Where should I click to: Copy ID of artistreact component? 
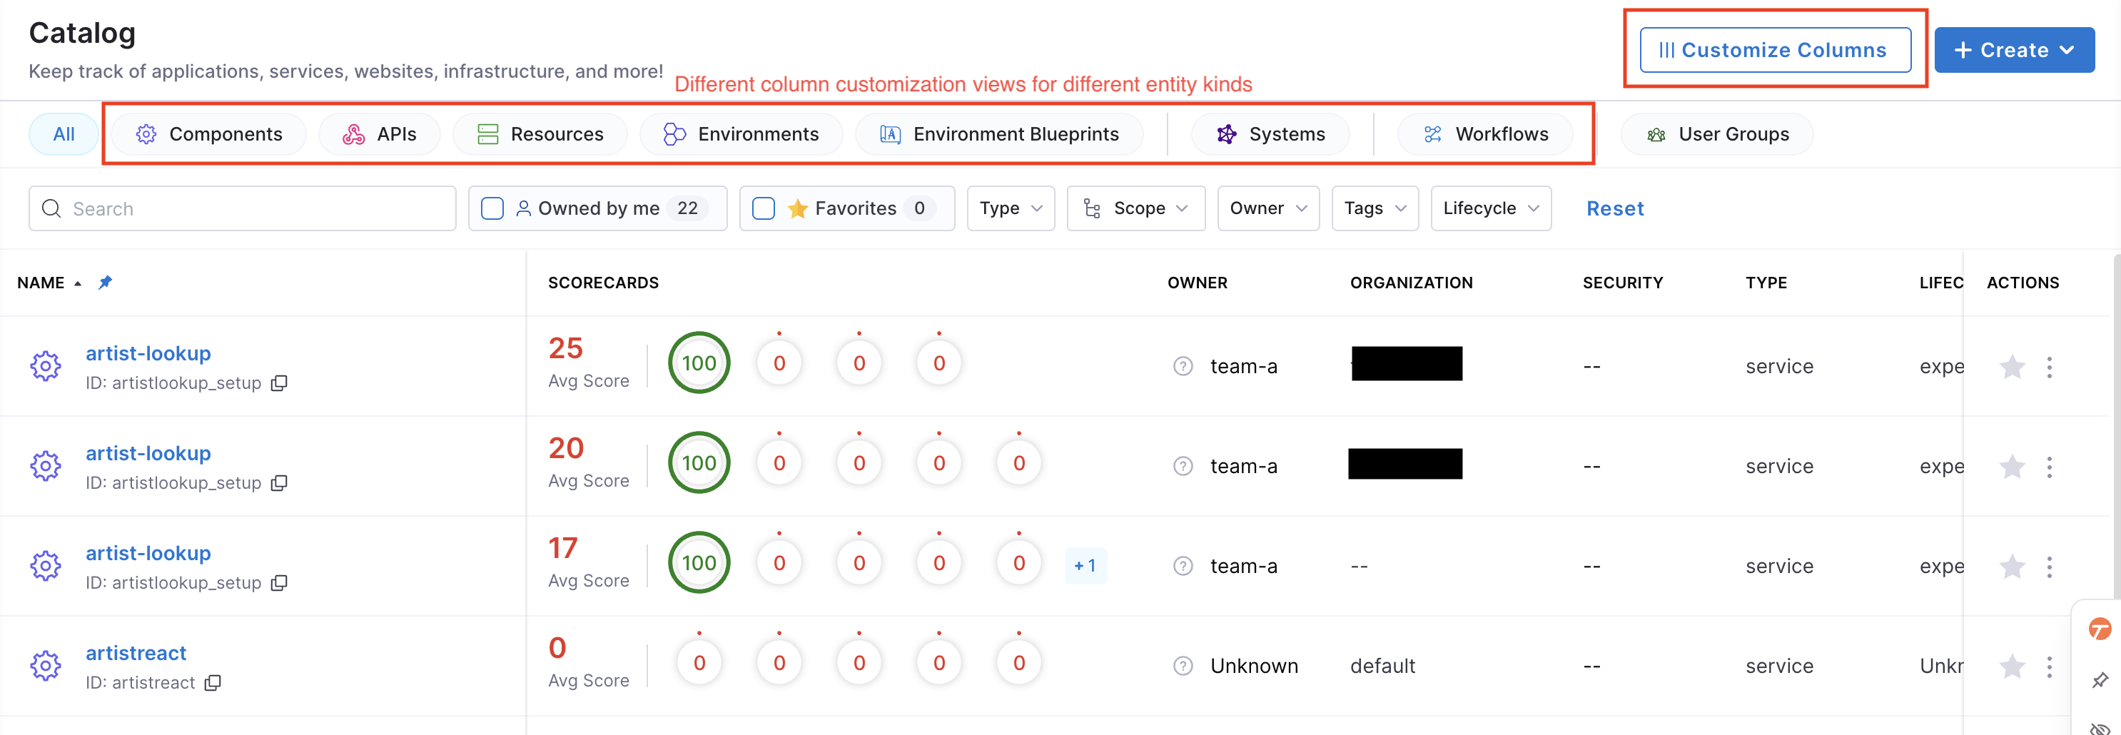point(213,682)
